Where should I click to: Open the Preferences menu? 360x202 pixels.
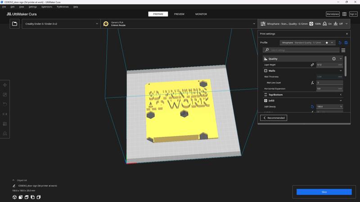tap(63, 7)
